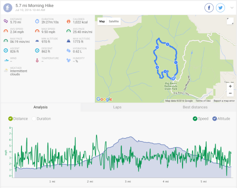Click the Big Basin Redwoods State Park label
This screenshot has height=188, width=237.
[x=170, y=86]
